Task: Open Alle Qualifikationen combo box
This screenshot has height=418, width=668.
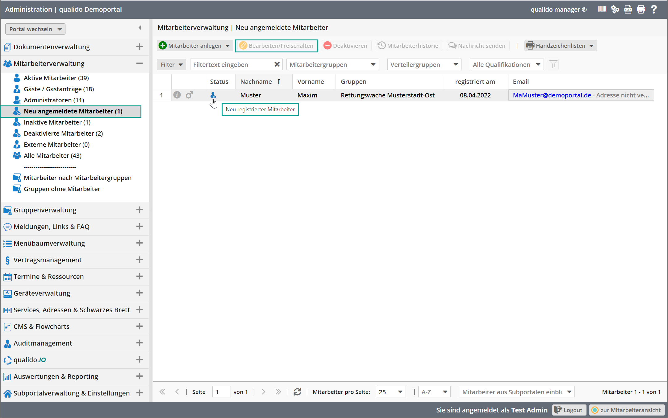Action: [507, 64]
